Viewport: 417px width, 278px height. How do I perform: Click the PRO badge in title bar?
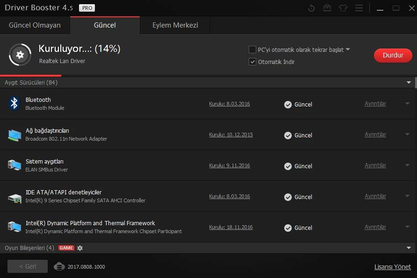87,8
